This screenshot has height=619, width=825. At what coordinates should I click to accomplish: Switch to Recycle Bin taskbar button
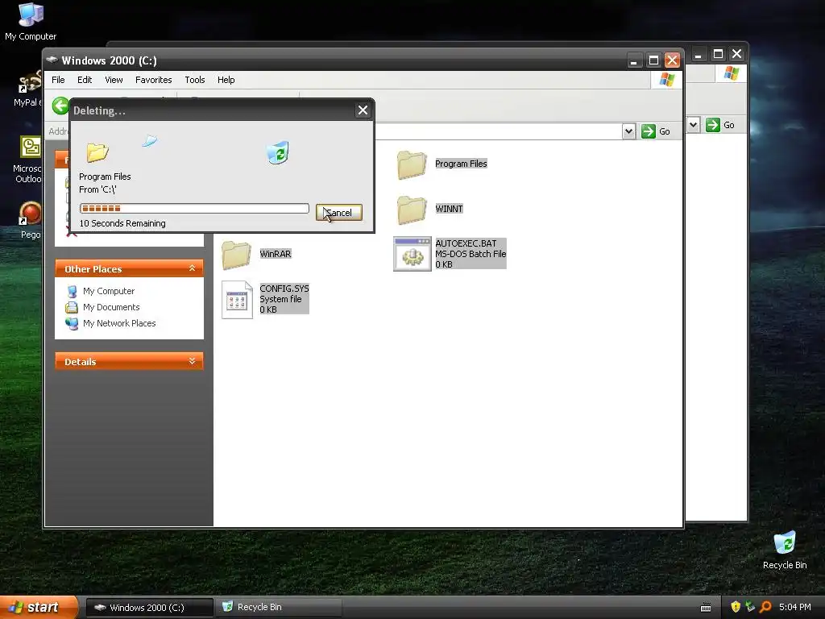pyautogui.click(x=279, y=608)
